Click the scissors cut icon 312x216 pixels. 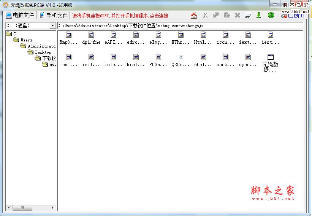point(205,15)
